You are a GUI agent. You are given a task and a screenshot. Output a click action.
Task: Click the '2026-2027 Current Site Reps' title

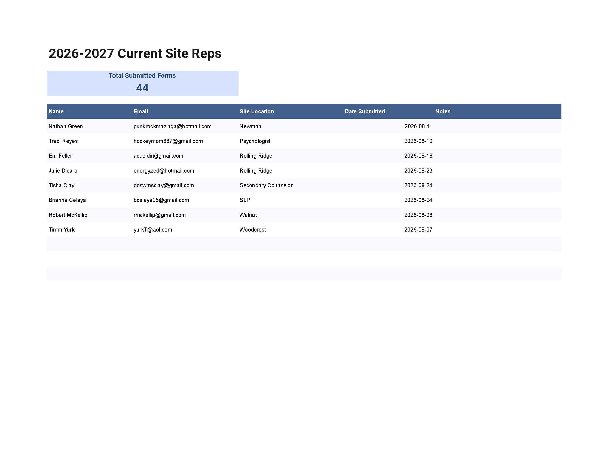(135, 53)
